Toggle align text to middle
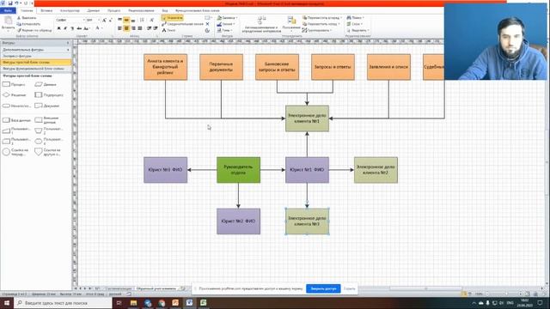Screen dimensions: 550x309 pos(126,20)
